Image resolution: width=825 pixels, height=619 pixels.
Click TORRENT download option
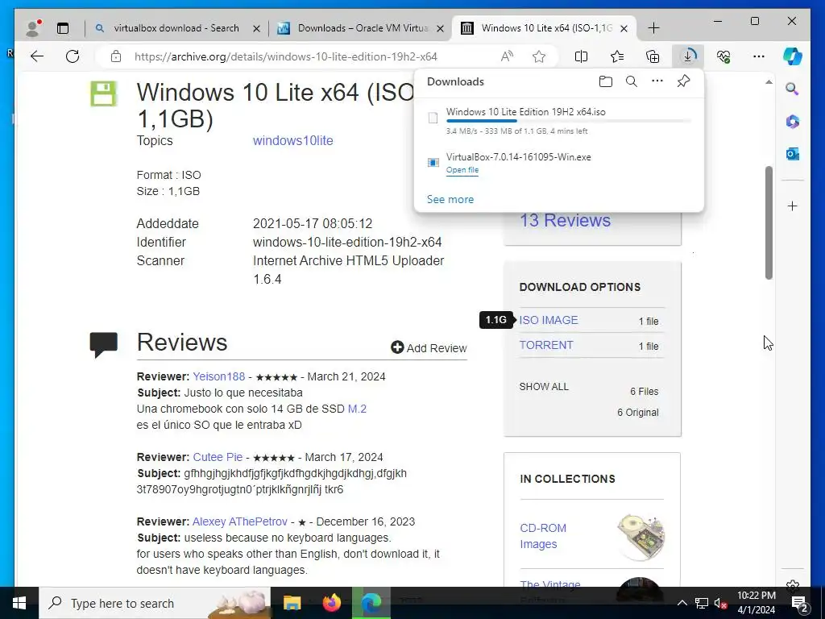[546, 345]
